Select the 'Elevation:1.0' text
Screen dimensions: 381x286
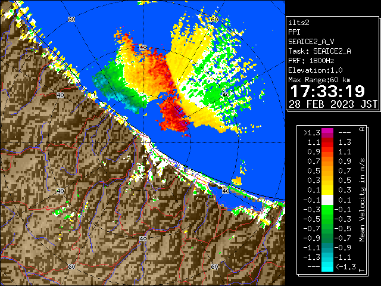(316, 70)
